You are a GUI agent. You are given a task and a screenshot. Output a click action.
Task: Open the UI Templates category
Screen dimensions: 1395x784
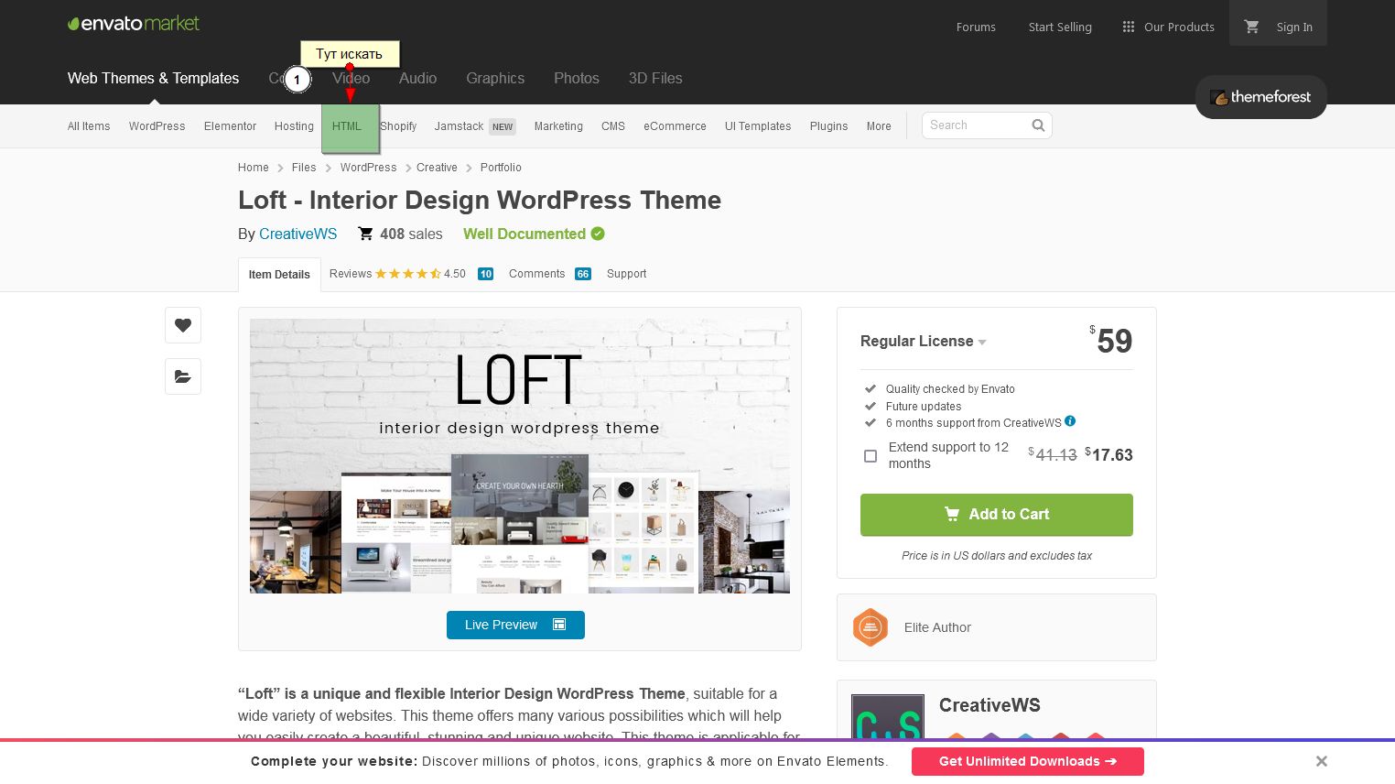[x=758, y=126]
